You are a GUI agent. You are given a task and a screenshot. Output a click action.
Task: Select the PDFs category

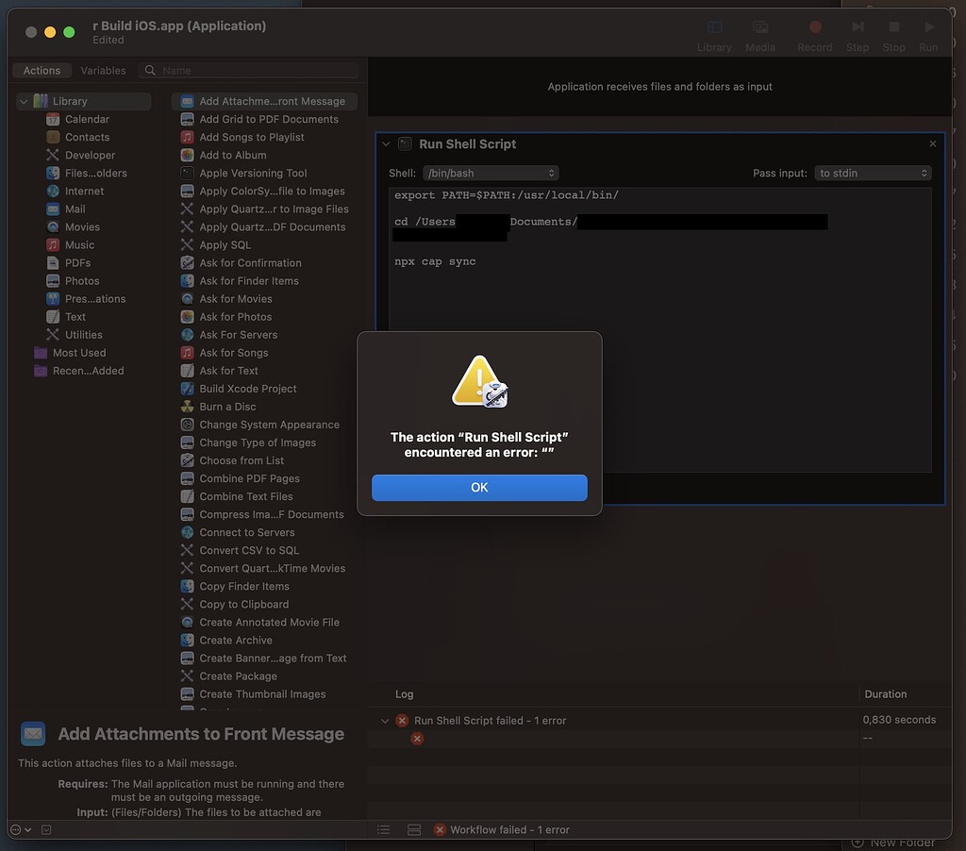77,262
